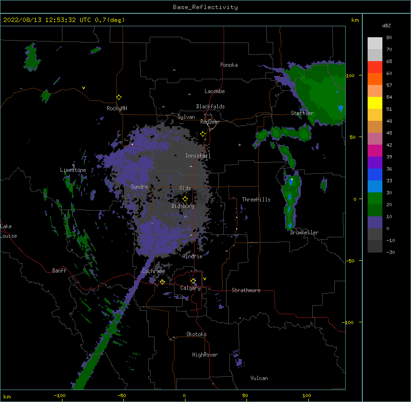Viewport: 411px width, 402px height.
Task: Click the Drumheller label
Action: point(304,233)
